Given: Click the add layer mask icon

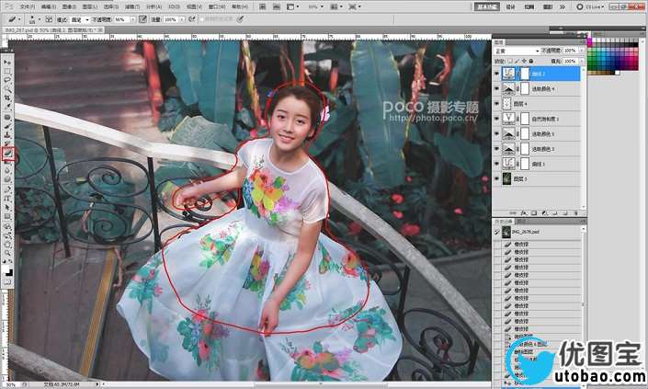Looking at the screenshot, I should [534, 213].
